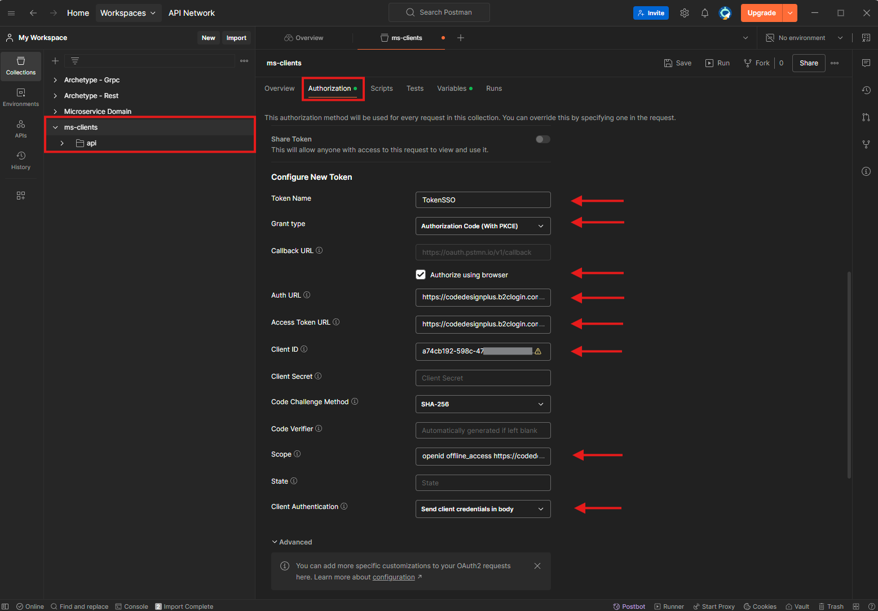Switch to the Tests tab
Image resolution: width=878 pixels, height=611 pixels.
tap(415, 88)
